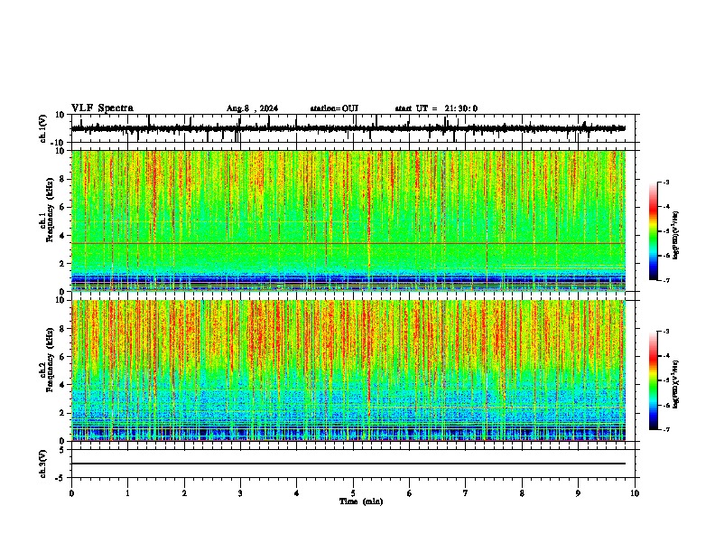Click time axis tick label 8
This screenshot has width=715, height=553.
point(522,493)
